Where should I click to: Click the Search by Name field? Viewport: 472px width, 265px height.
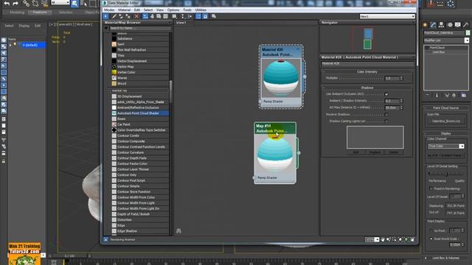139,28
